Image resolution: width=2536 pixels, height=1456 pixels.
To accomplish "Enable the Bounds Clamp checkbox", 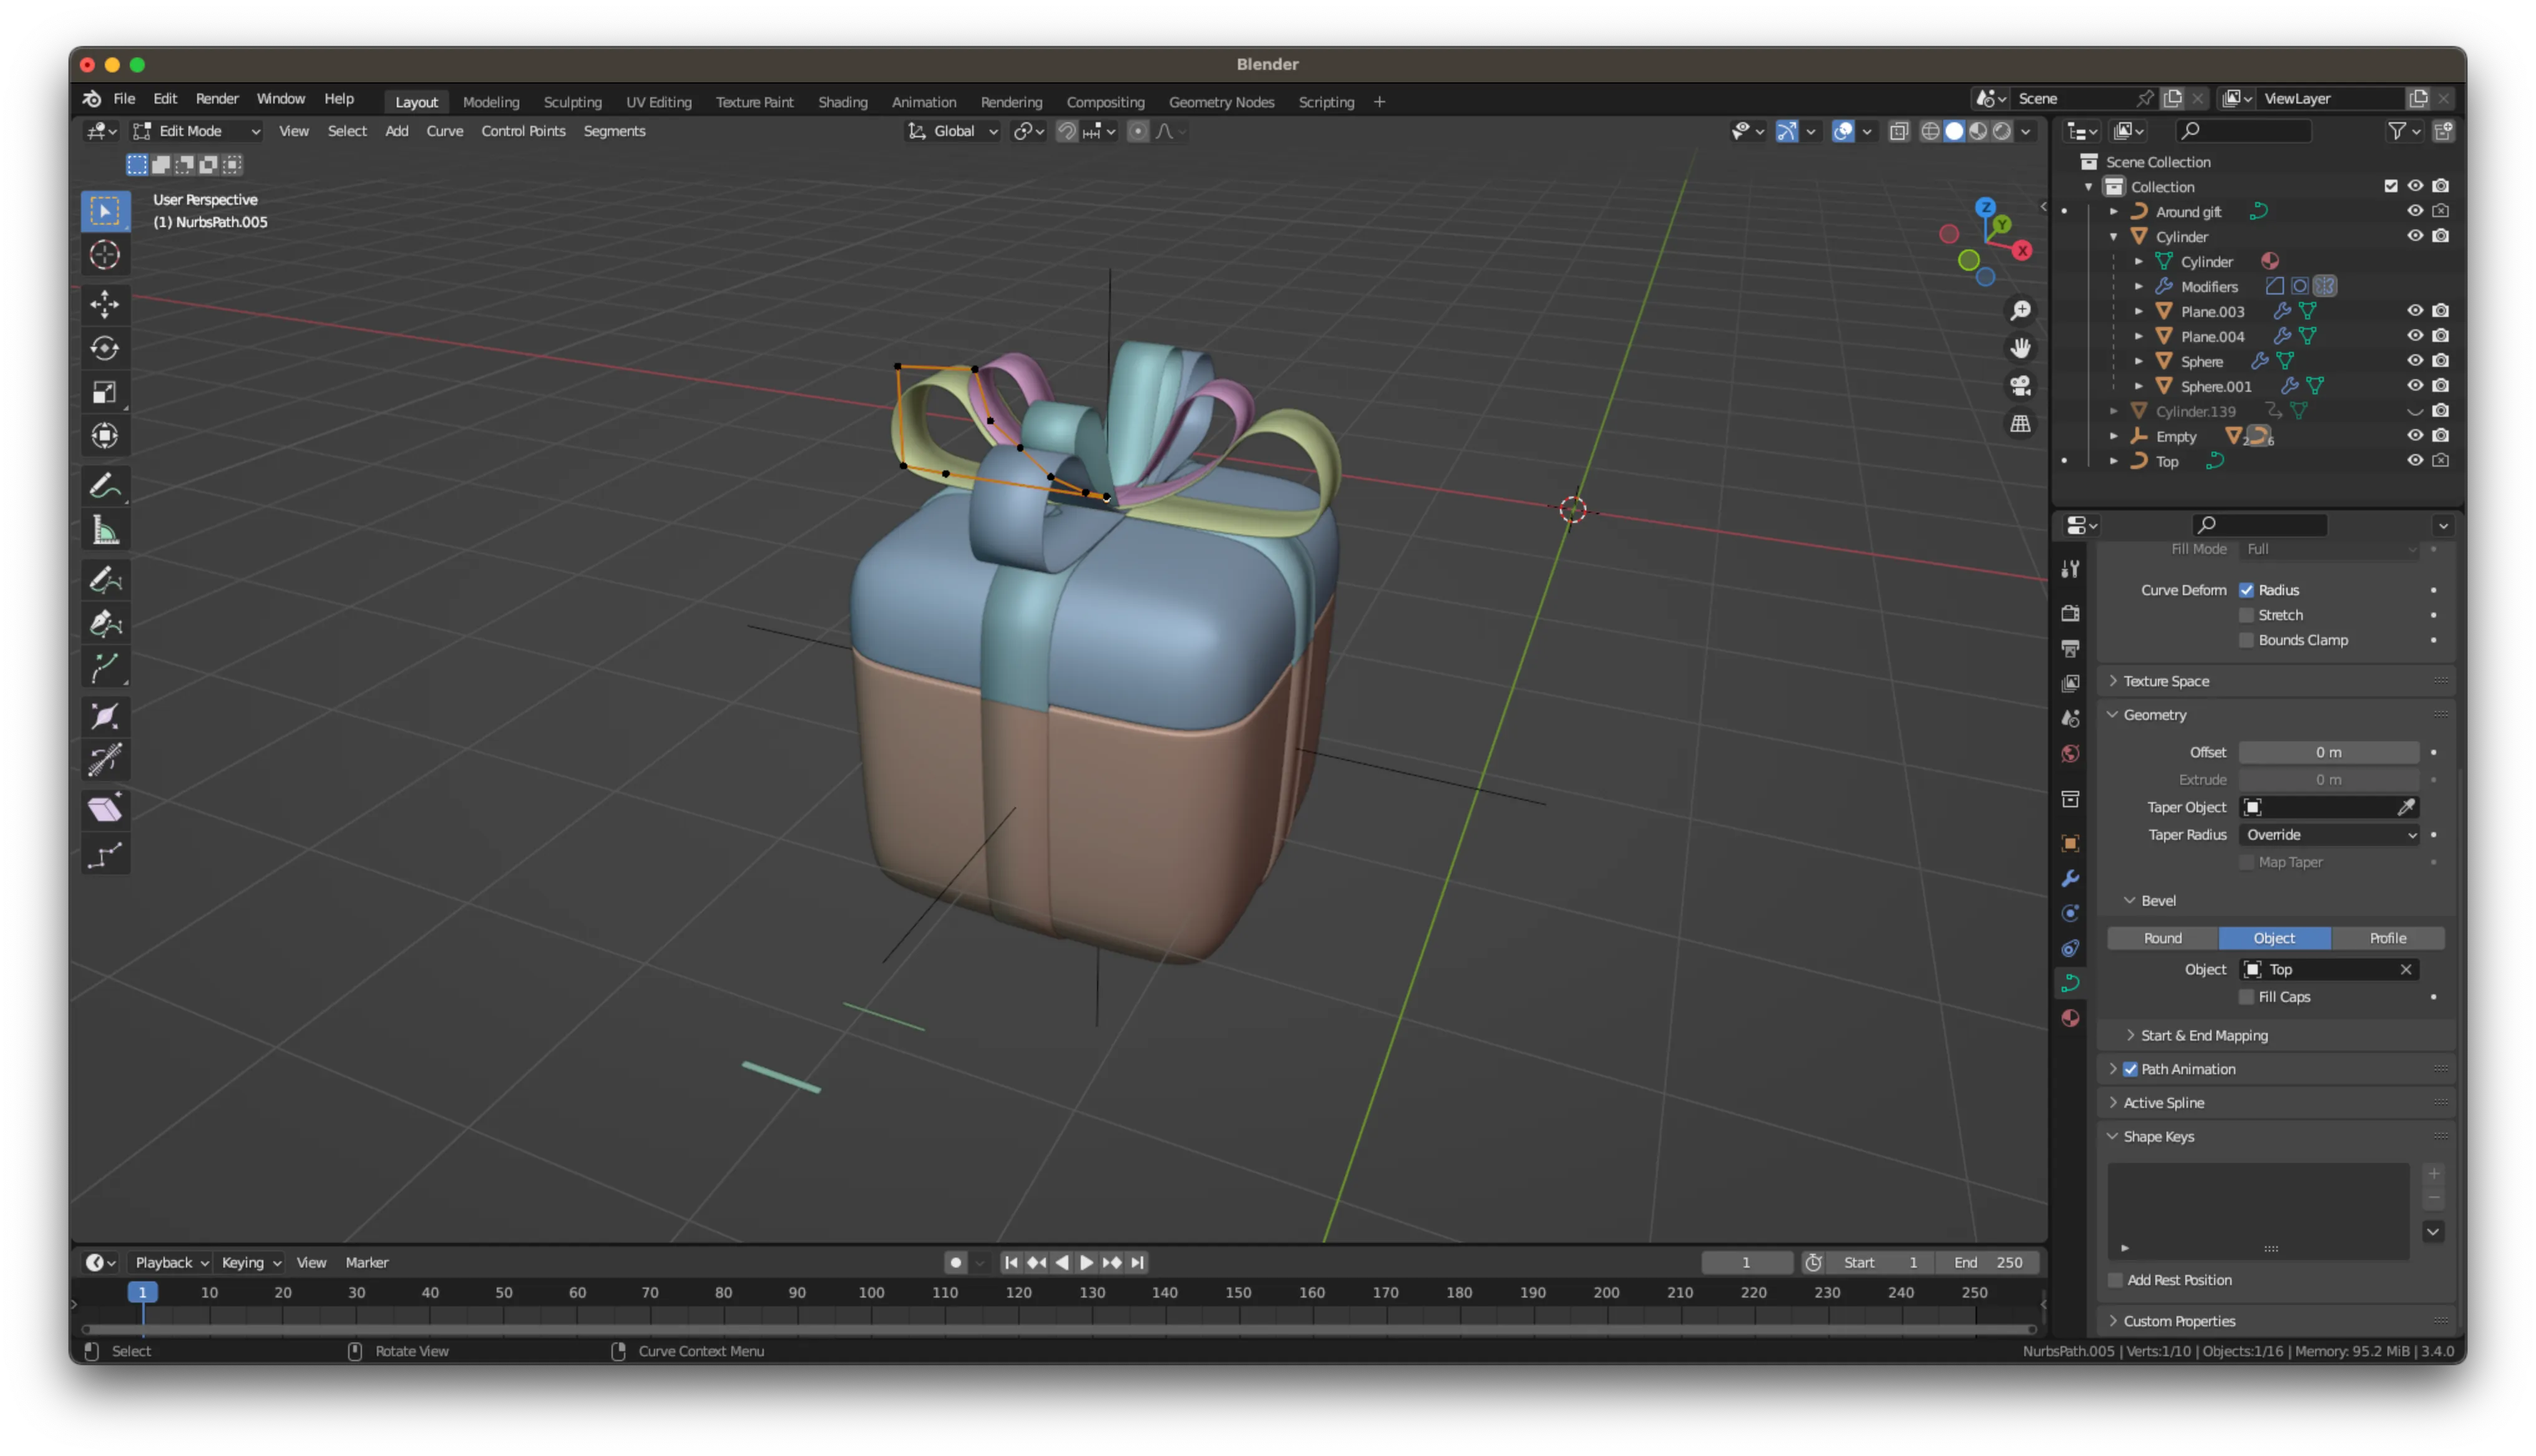I will point(2246,640).
